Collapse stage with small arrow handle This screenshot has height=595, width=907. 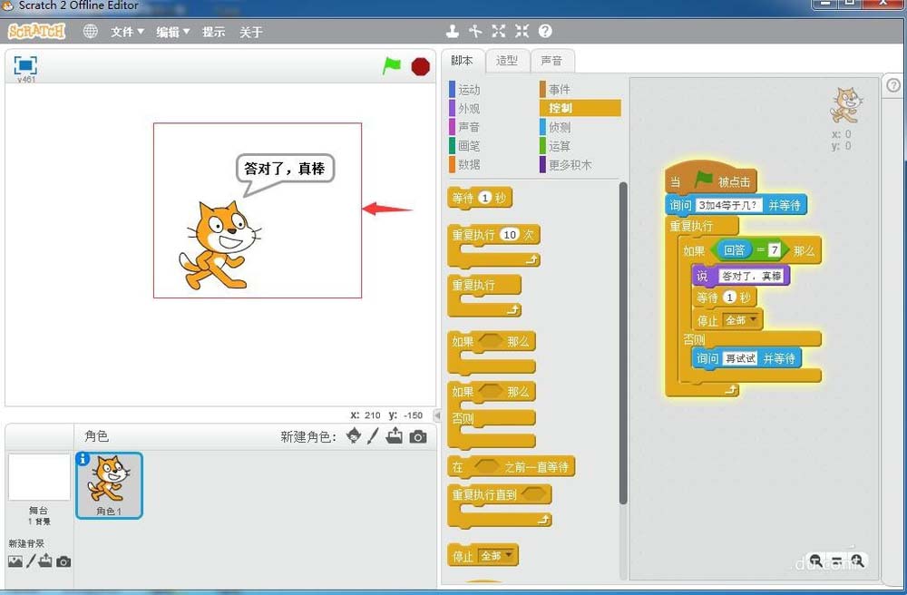[437, 415]
